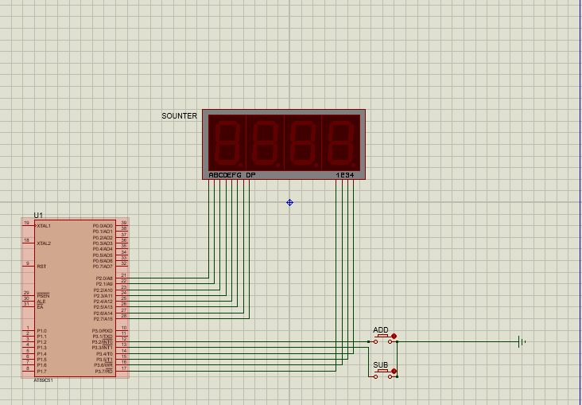Click the 1234 digit-select pin labels

tap(345, 175)
